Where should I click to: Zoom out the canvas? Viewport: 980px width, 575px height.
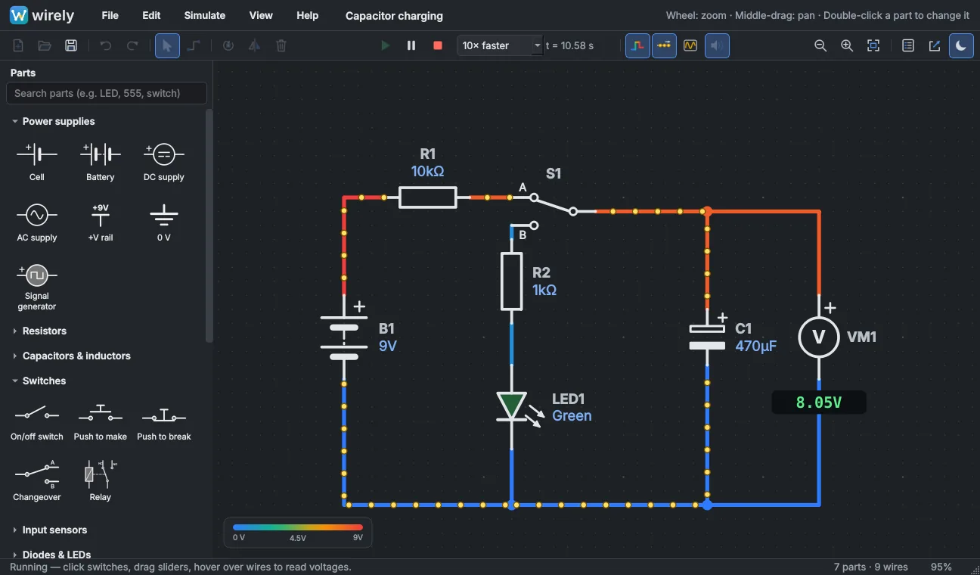click(820, 45)
